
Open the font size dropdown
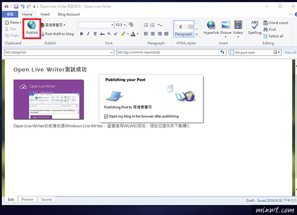click(x=125, y=25)
